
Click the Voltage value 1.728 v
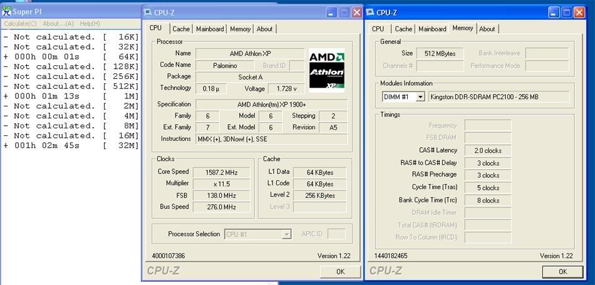click(x=286, y=89)
